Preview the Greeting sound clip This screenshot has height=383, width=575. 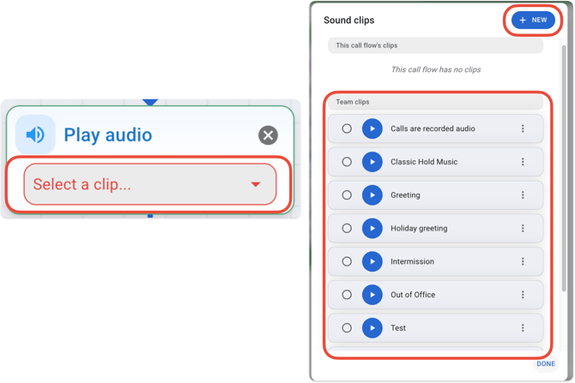pyautogui.click(x=372, y=195)
